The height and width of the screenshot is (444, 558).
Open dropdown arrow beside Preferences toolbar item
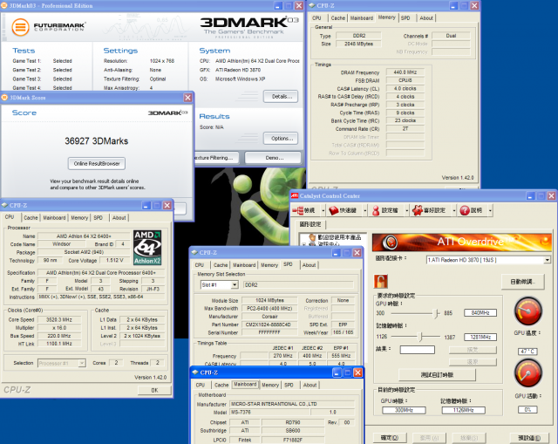point(454,211)
